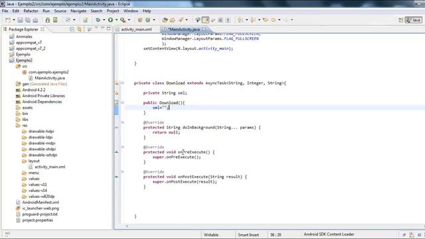The height and width of the screenshot is (239, 425).
Task: Click the Save All toolbar icon
Action: [28, 20]
